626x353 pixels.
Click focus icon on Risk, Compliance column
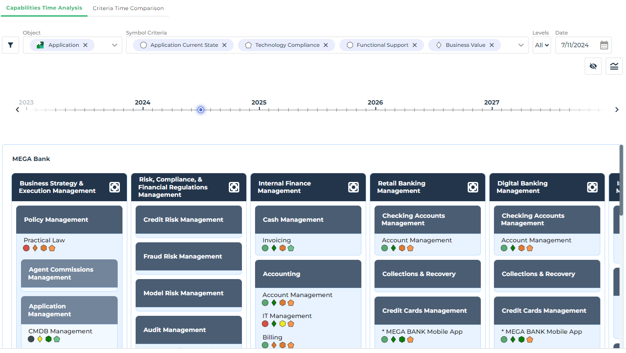(x=234, y=187)
